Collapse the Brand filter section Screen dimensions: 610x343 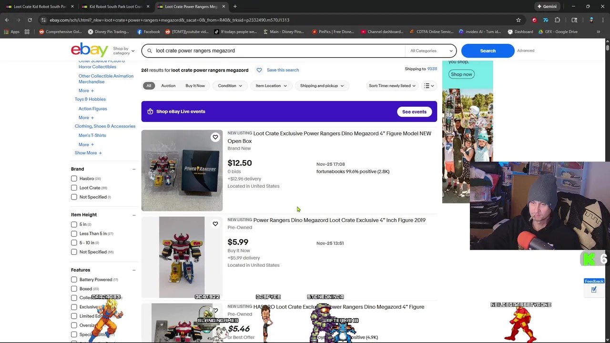click(x=134, y=169)
